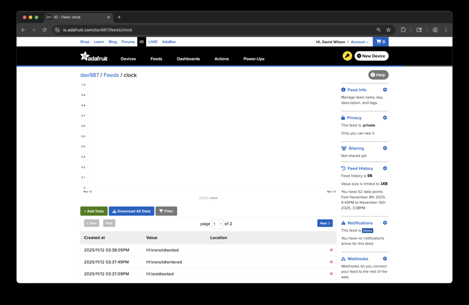Click the yellow key icon in the navbar

(x=347, y=56)
